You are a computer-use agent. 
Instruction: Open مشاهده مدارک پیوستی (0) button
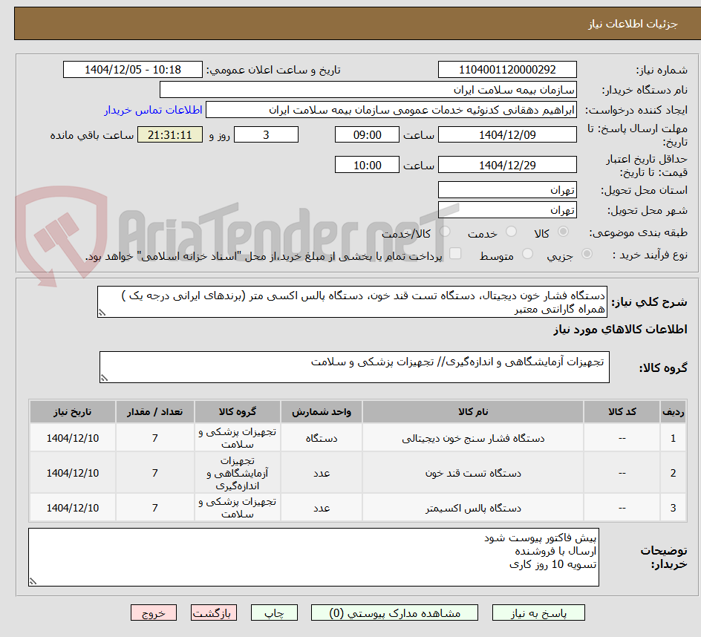394,612
